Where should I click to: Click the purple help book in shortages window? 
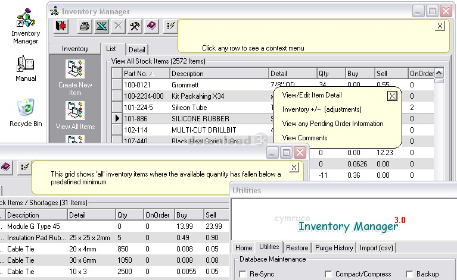5,167
